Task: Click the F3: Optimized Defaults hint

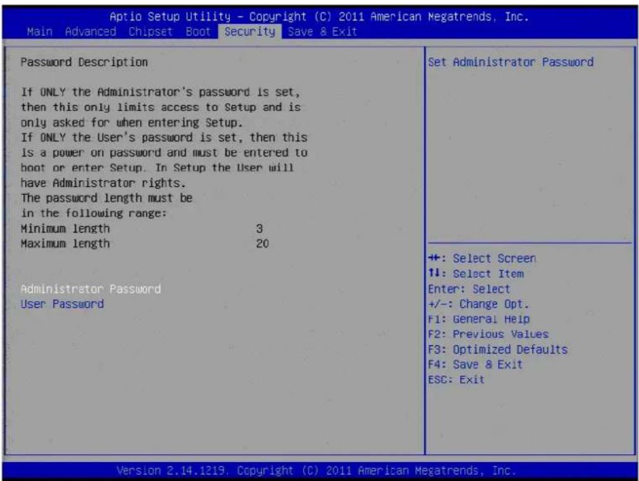Action: click(498, 350)
